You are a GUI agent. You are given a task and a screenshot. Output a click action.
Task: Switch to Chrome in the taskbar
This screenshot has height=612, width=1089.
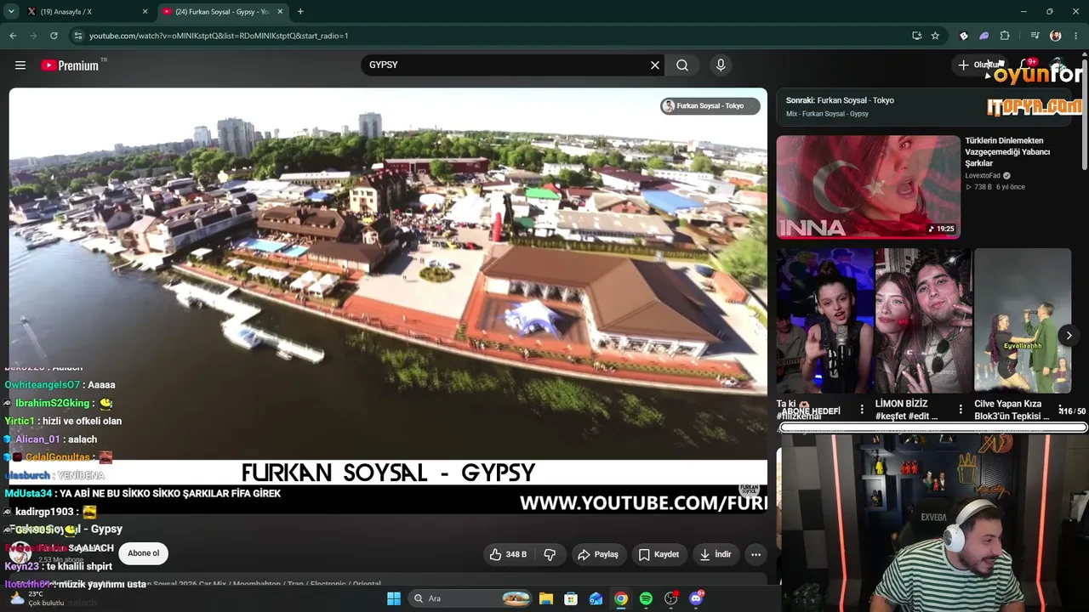621,598
